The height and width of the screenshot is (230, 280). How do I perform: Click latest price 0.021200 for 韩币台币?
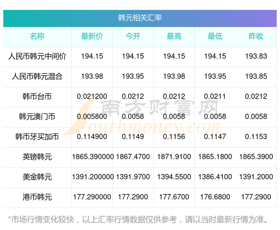coord(92,97)
